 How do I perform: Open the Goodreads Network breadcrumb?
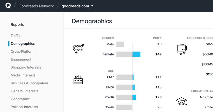36,6
